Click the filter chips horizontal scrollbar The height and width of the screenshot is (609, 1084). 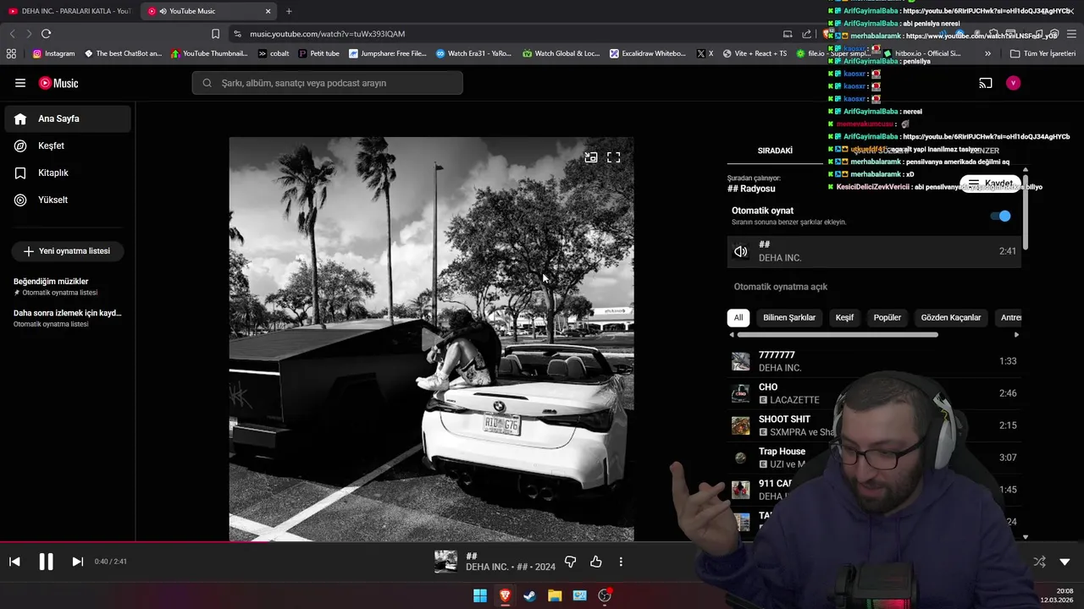pyautogui.click(x=838, y=335)
